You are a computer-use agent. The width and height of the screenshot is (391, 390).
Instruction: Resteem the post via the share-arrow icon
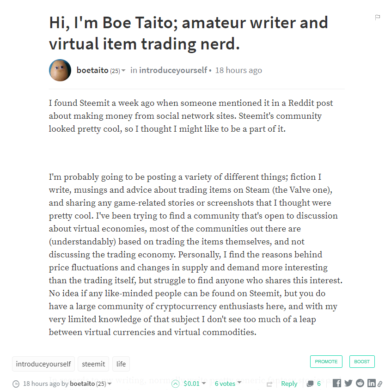point(269,384)
